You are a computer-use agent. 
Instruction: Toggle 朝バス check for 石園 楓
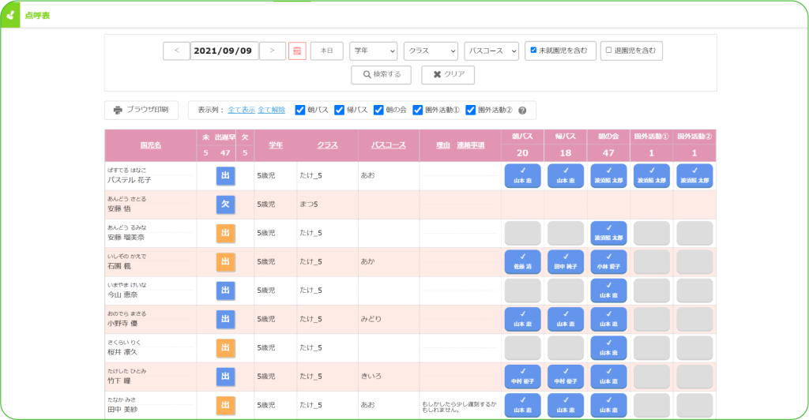coord(523,262)
